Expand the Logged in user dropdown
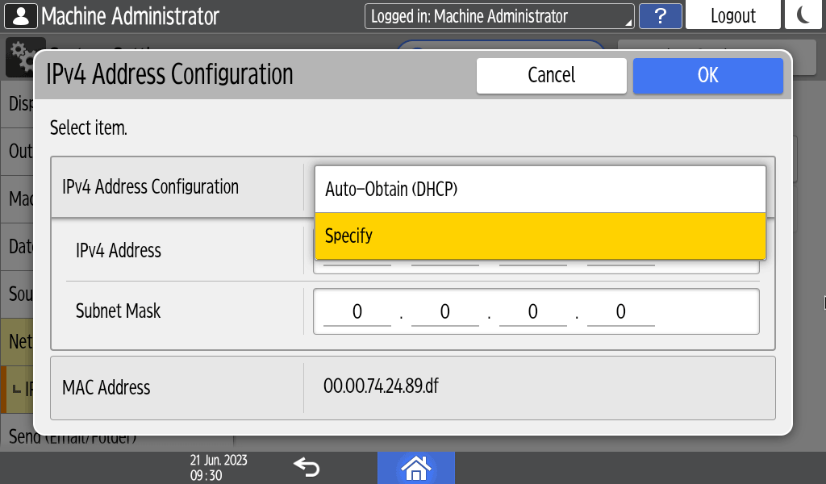The height and width of the screenshot is (484, 826). [x=499, y=16]
